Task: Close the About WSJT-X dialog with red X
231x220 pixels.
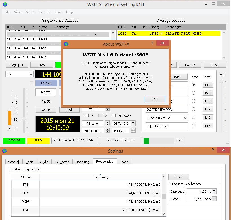Action: click(163, 43)
